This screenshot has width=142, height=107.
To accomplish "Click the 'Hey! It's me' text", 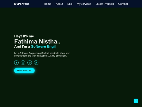I will coord(24,36).
